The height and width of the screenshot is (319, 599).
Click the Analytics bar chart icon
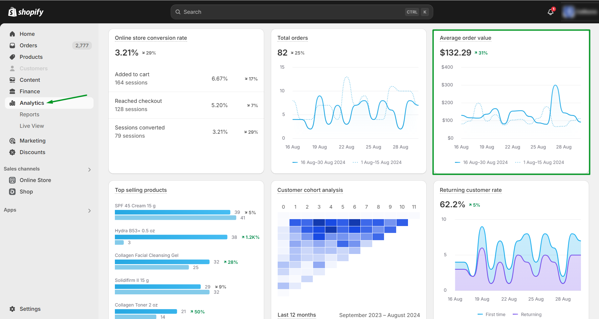12,103
